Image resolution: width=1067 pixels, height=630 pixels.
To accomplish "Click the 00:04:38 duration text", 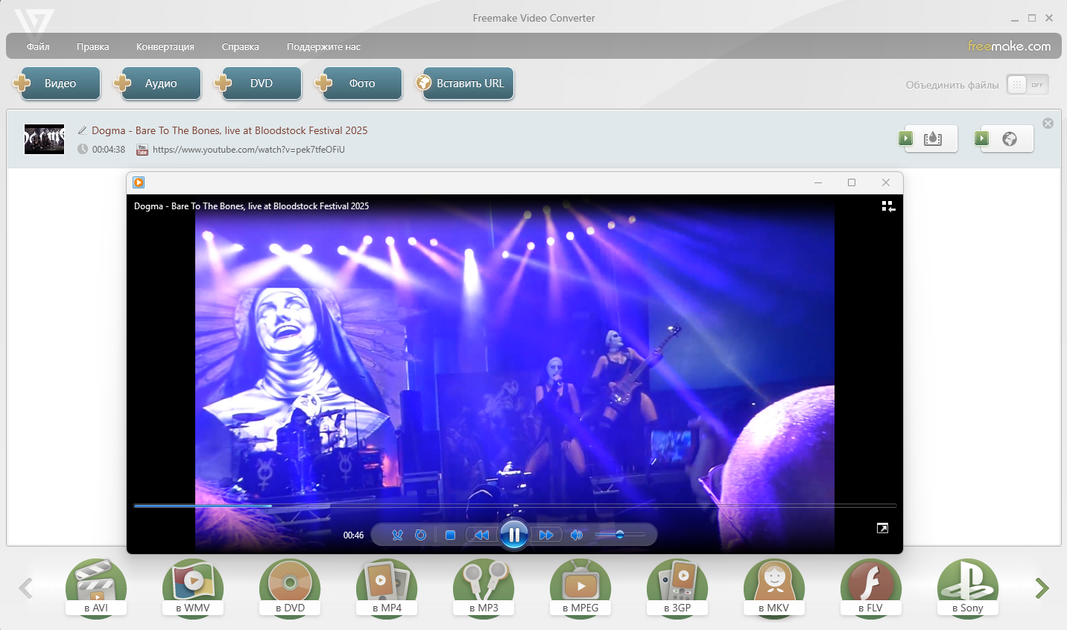I will [109, 150].
